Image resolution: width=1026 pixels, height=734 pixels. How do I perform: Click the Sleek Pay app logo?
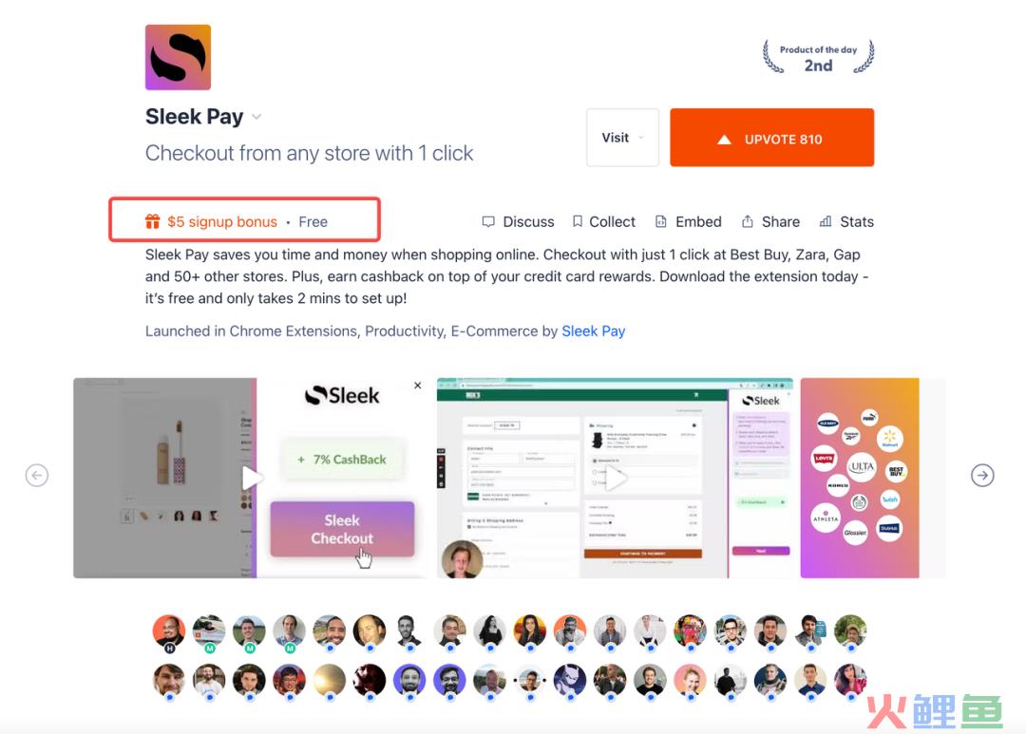point(178,57)
